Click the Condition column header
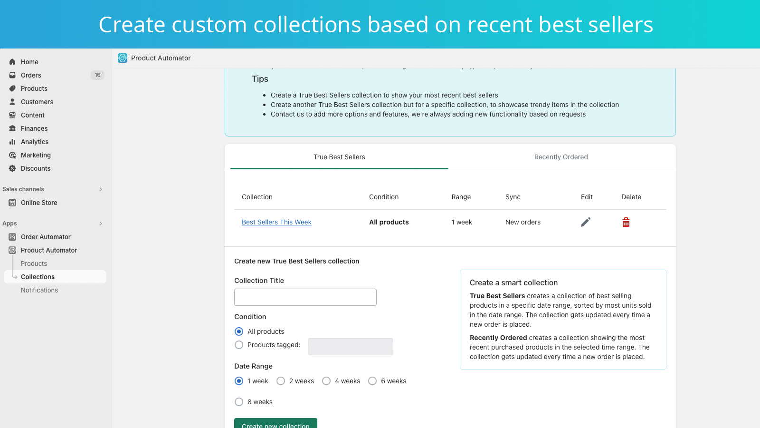Screen dimensions: 760x428 [x=384, y=197]
